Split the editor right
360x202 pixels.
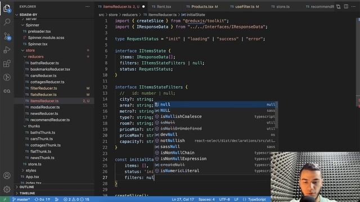click(346, 7)
